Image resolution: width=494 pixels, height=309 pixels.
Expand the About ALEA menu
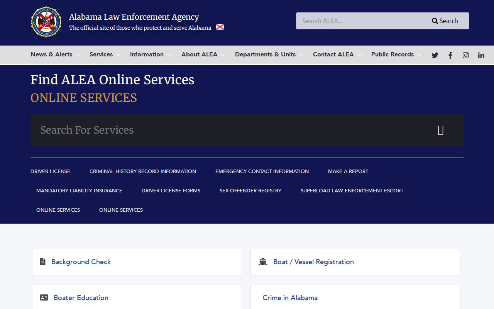pos(203,54)
